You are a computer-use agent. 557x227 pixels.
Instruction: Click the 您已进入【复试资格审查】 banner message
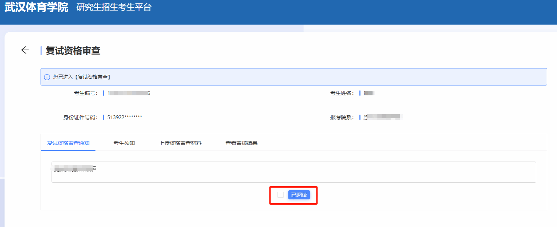click(x=82, y=77)
